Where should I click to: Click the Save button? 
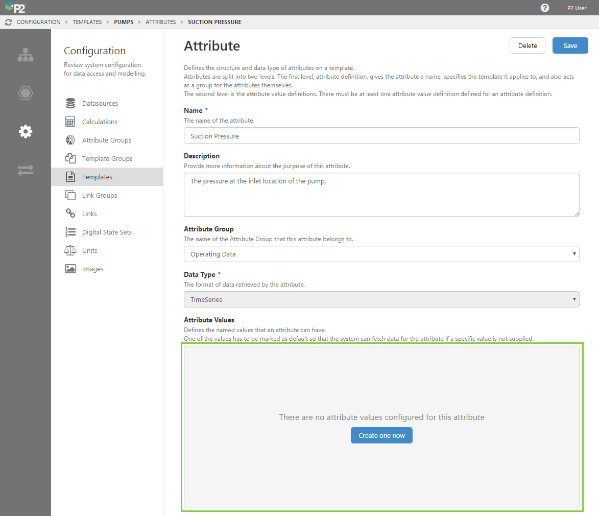[570, 45]
